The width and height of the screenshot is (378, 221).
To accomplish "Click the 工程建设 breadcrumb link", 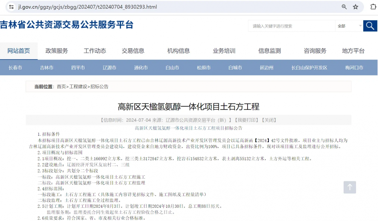I will pos(78,86).
